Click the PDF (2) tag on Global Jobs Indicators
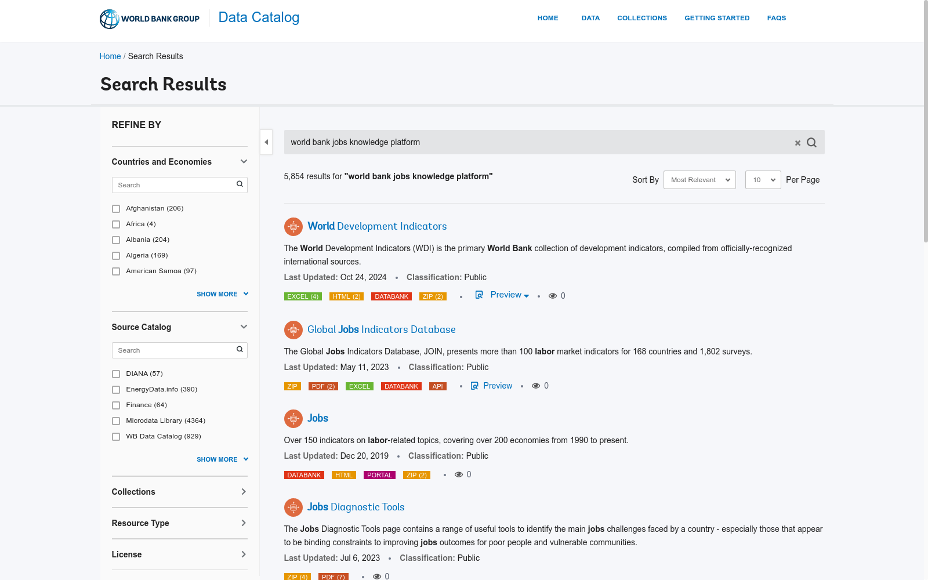The height and width of the screenshot is (580, 928). tap(323, 386)
